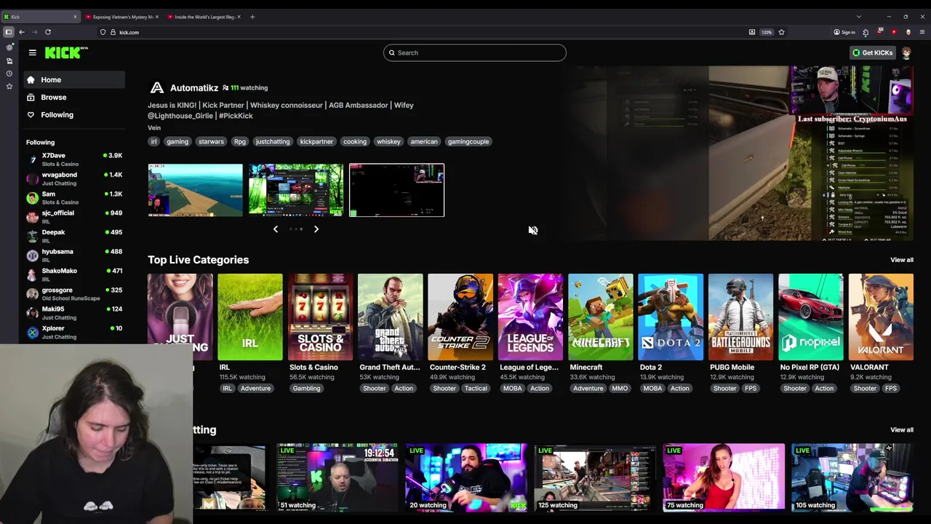Open Home in the Kick sidebar
931x524 pixels.
(73, 79)
